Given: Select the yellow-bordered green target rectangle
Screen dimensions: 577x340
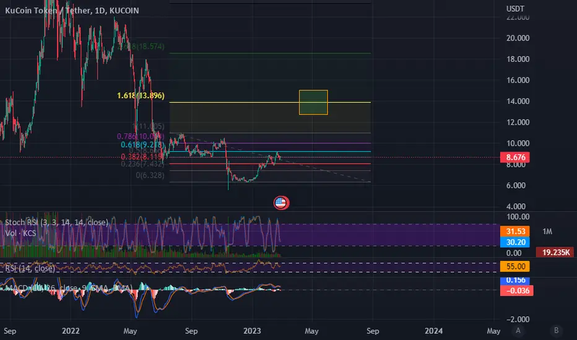Looking at the screenshot, I should (313, 102).
